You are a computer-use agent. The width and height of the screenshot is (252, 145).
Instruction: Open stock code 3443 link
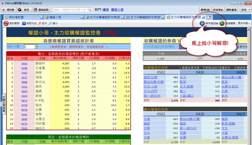click(x=24, y=96)
